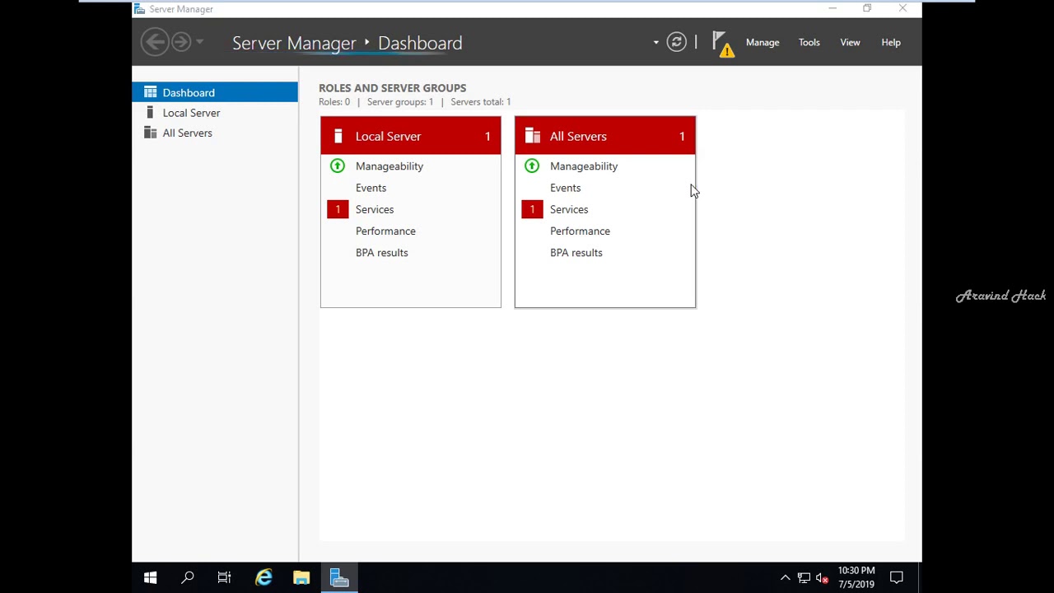Screen dimensions: 1054x593
Task: Click 'Server Manager' in the breadcrumb title
Action: (294, 43)
